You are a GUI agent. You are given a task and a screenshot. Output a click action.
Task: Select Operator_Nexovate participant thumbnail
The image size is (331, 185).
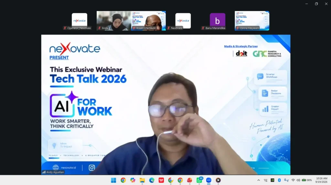pos(80,21)
